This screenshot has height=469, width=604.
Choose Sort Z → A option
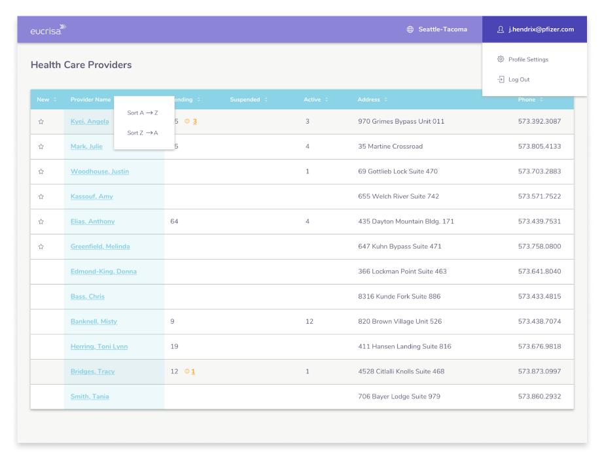[x=143, y=133]
